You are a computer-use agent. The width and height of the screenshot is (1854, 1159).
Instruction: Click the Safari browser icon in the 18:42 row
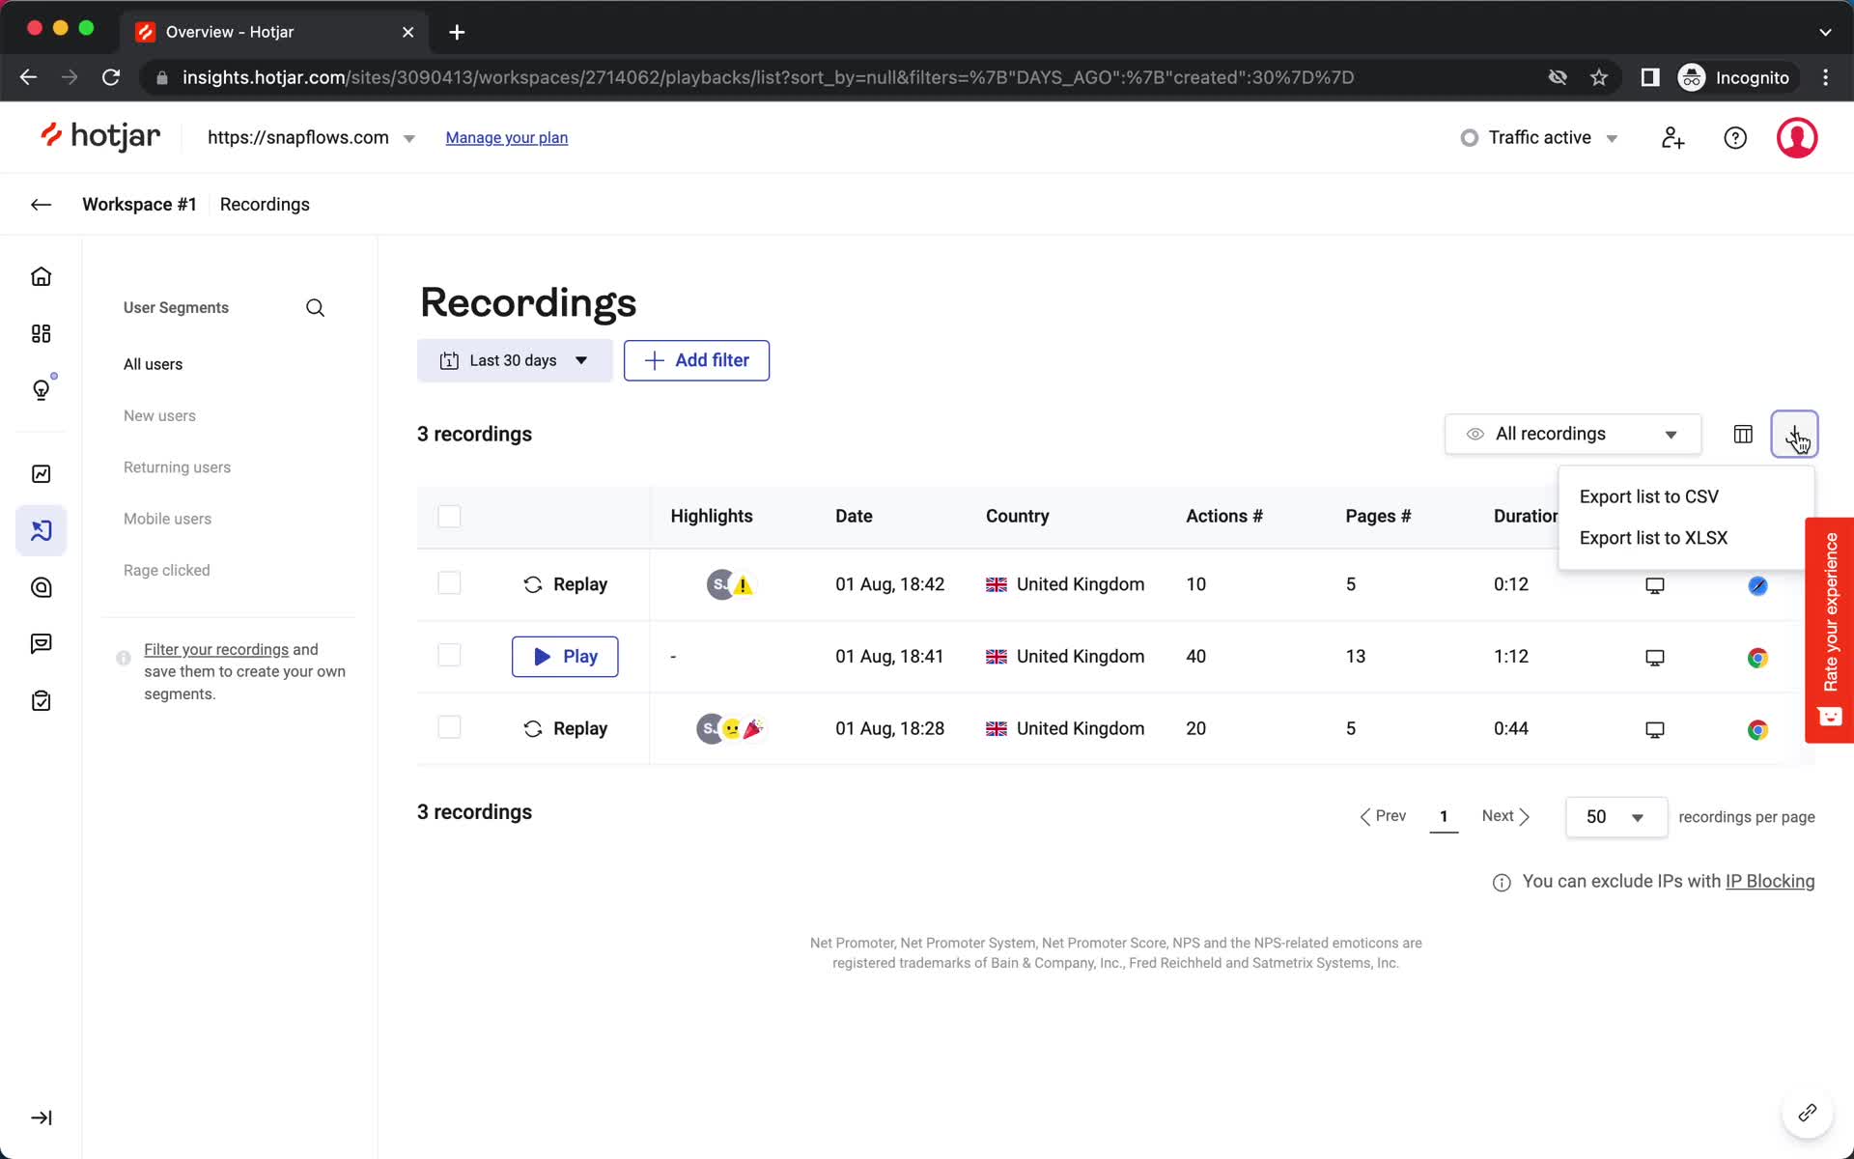1757,585
